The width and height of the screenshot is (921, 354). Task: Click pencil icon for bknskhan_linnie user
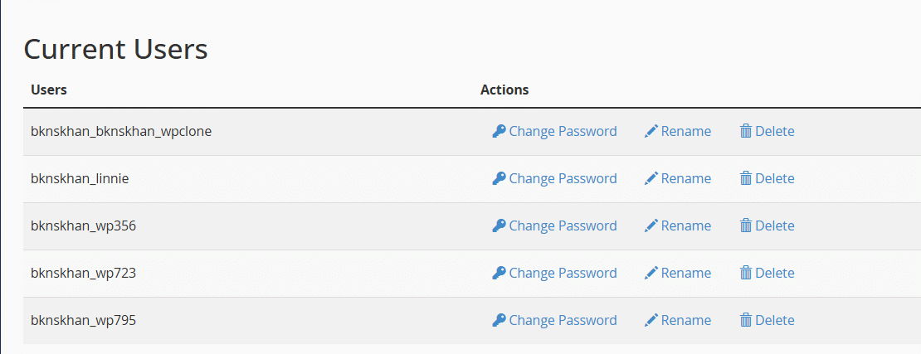coord(651,178)
